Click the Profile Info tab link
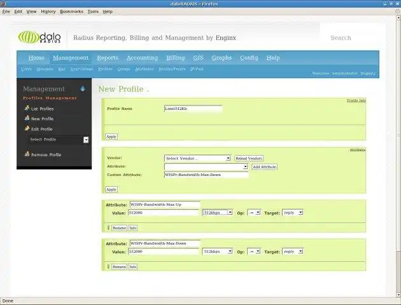Image resolution: width=401 pixels, height=305 pixels. (356, 100)
